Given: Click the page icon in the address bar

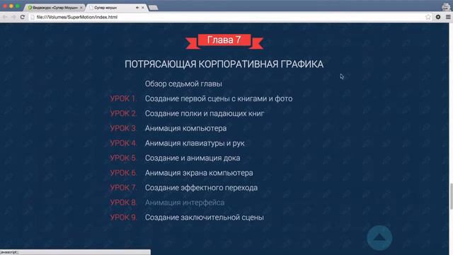Looking at the screenshot, I should 33,17.
